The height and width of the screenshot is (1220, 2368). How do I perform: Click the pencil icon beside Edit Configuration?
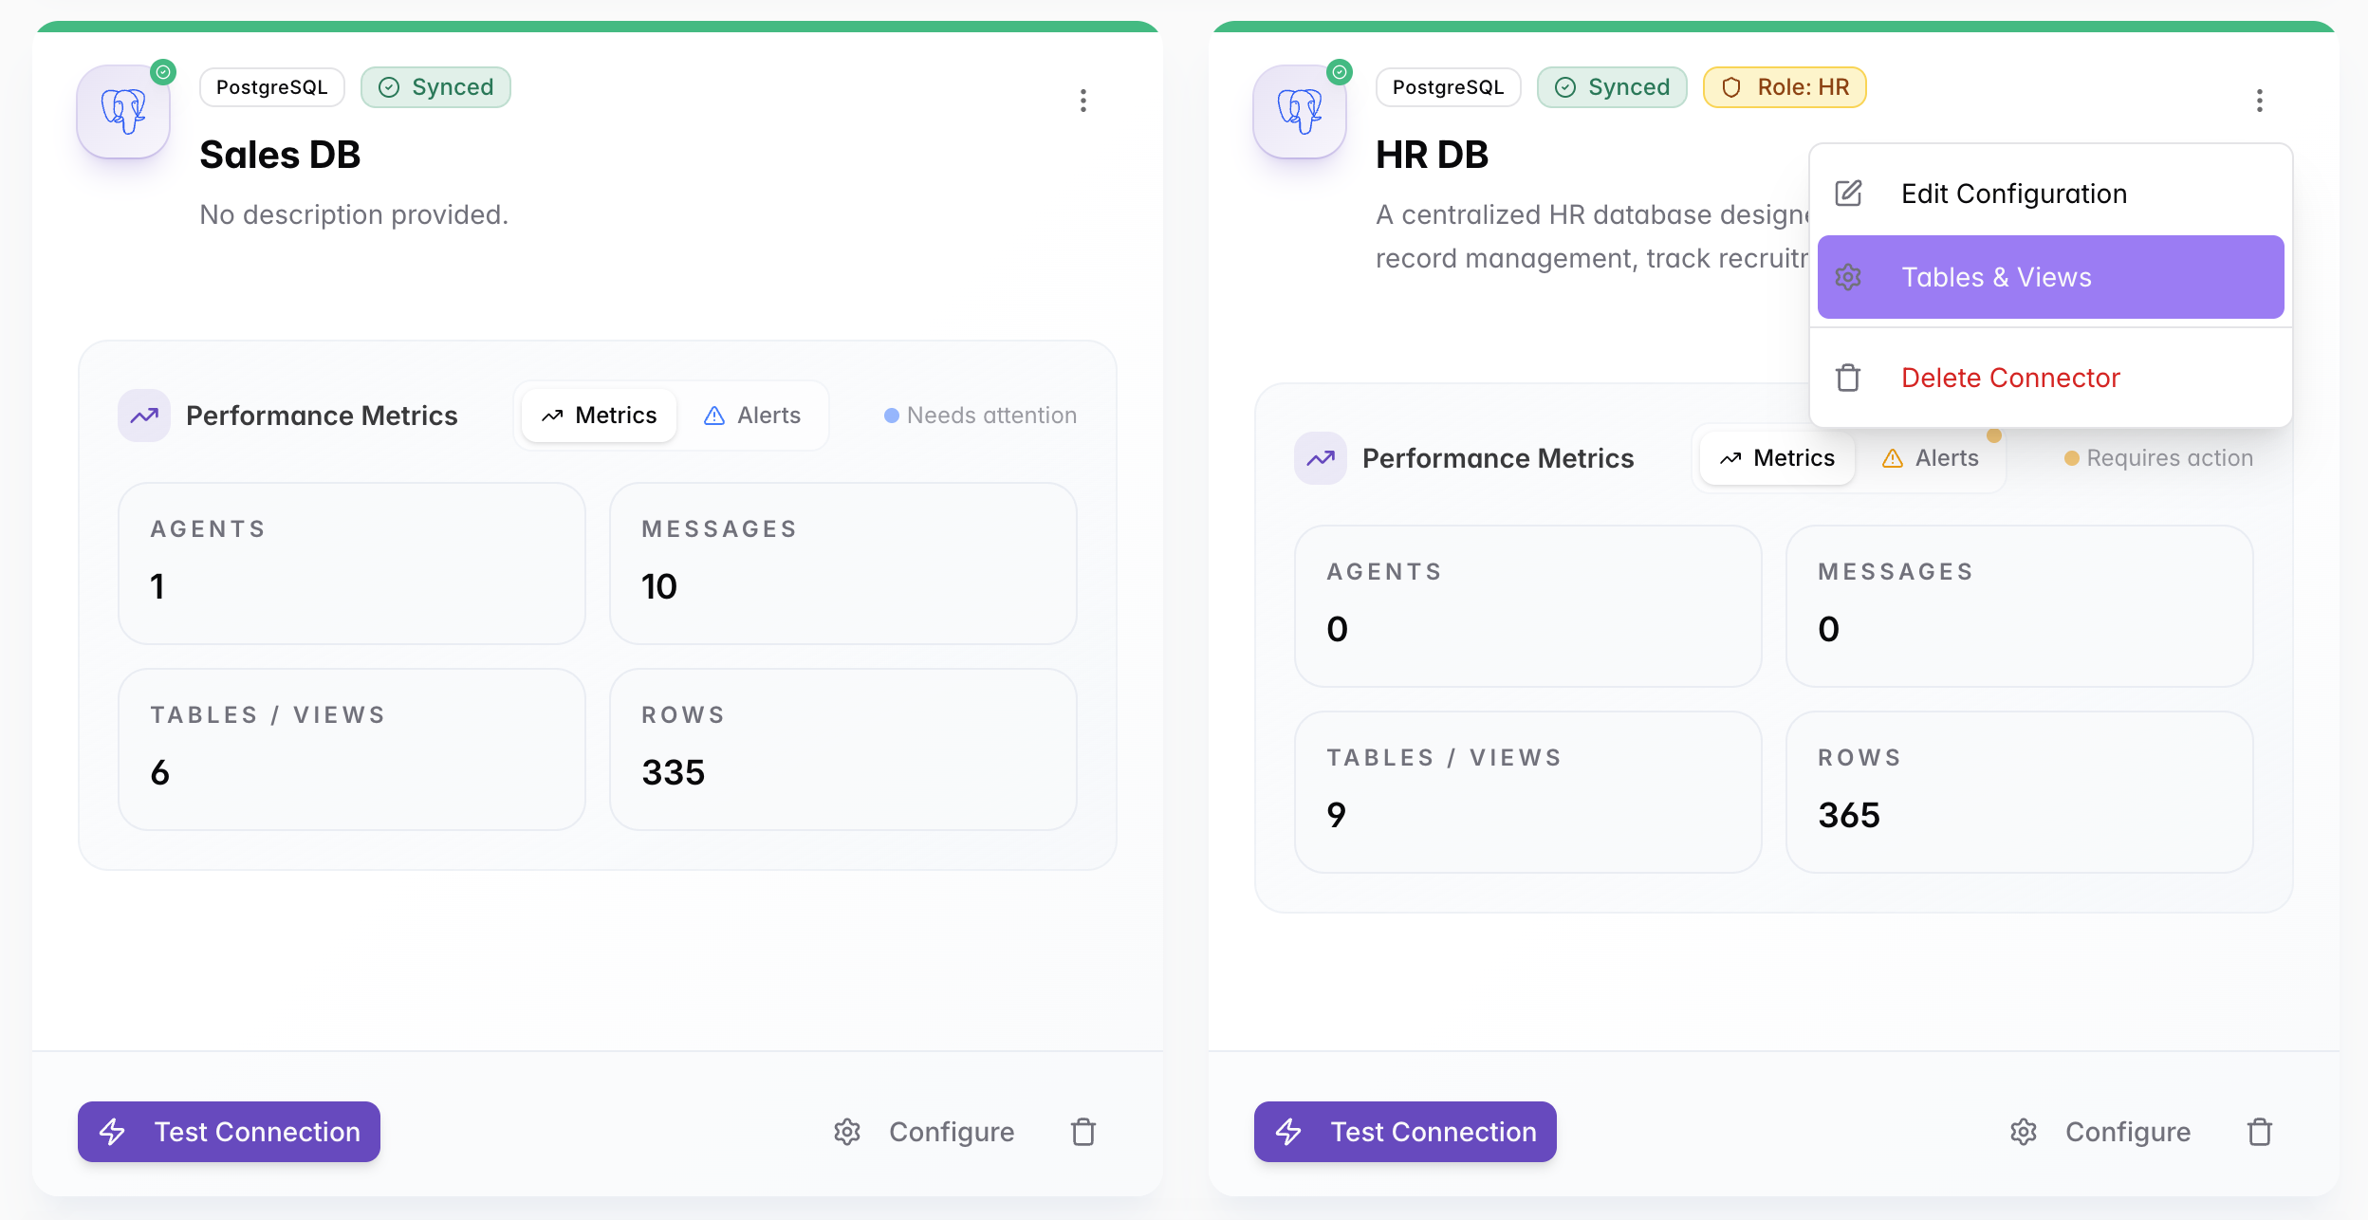click(1848, 194)
